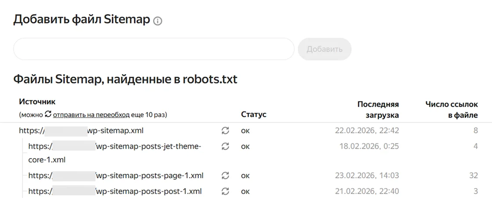Click the ок status of the wp-sitemap.xml row
The height and width of the screenshot is (198, 492).
[x=245, y=130]
